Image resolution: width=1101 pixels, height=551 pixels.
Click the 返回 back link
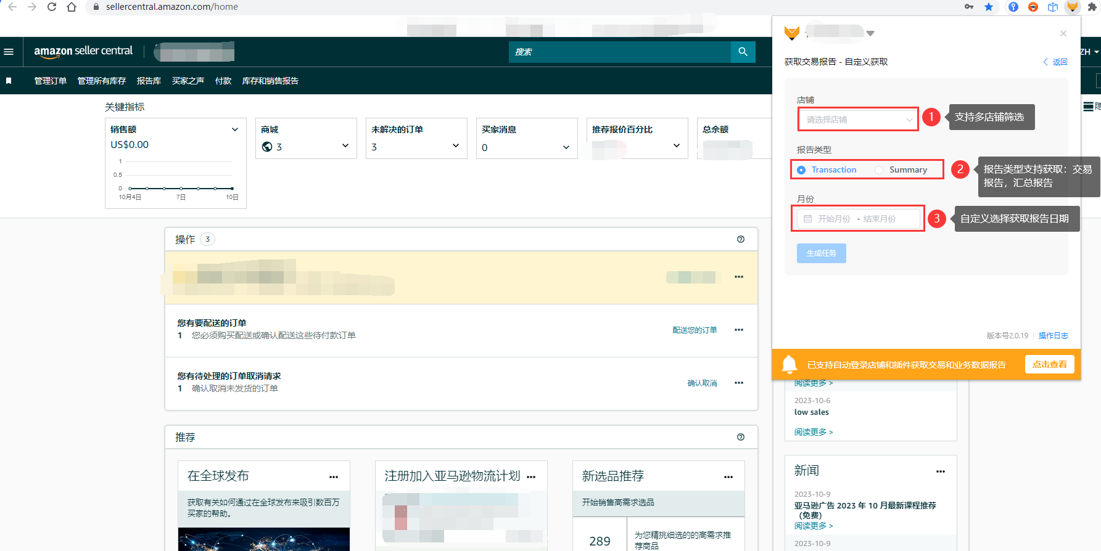pyautogui.click(x=1055, y=62)
